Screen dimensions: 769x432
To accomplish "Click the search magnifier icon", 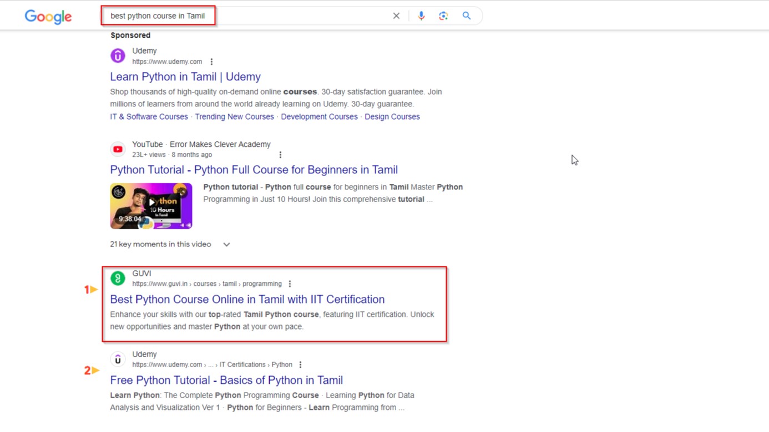I will click(466, 16).
